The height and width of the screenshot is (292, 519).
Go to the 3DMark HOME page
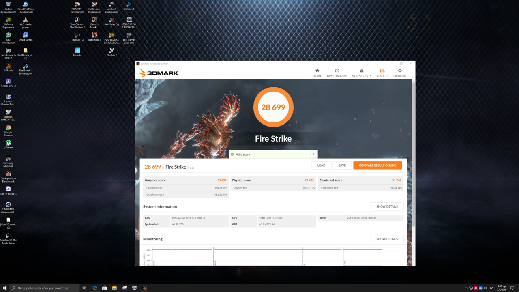[317, 73]
